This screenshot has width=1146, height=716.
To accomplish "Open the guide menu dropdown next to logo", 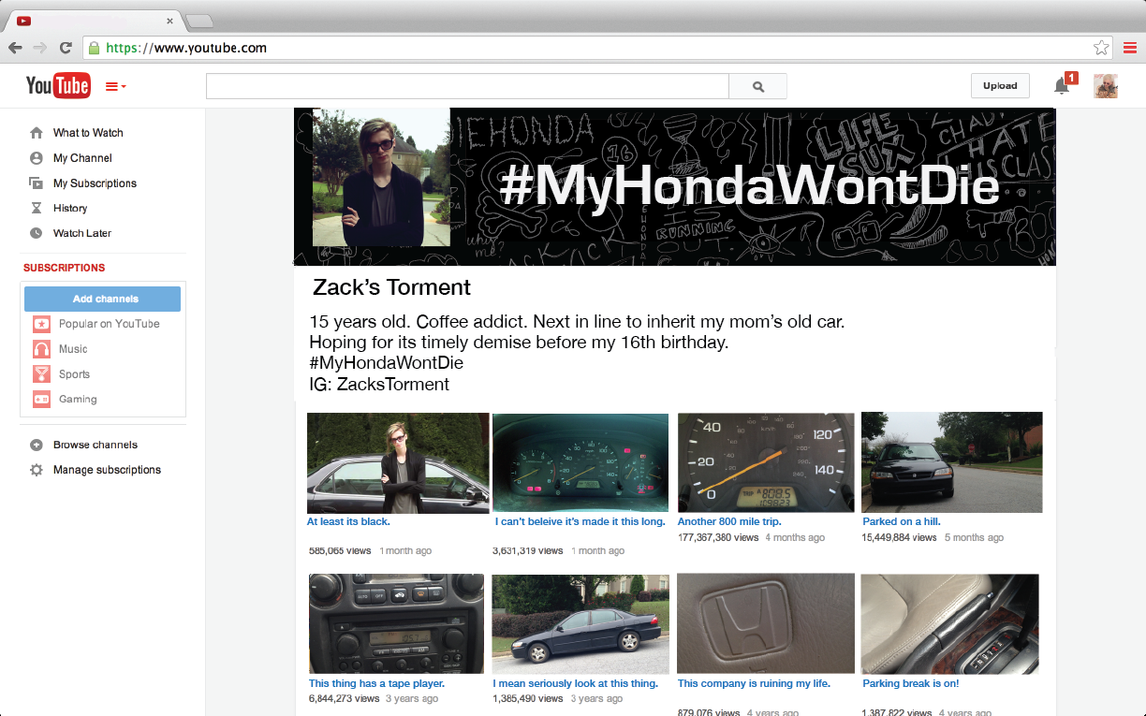I will 116,86.
